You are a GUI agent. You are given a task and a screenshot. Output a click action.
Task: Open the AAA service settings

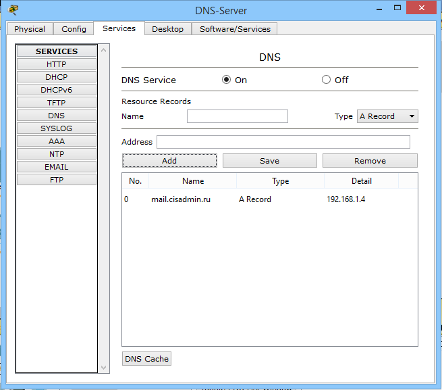[57, 141]
